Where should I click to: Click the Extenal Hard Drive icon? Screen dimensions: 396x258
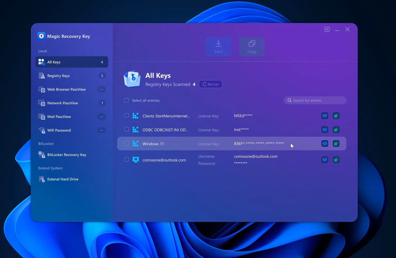(41, 179)
